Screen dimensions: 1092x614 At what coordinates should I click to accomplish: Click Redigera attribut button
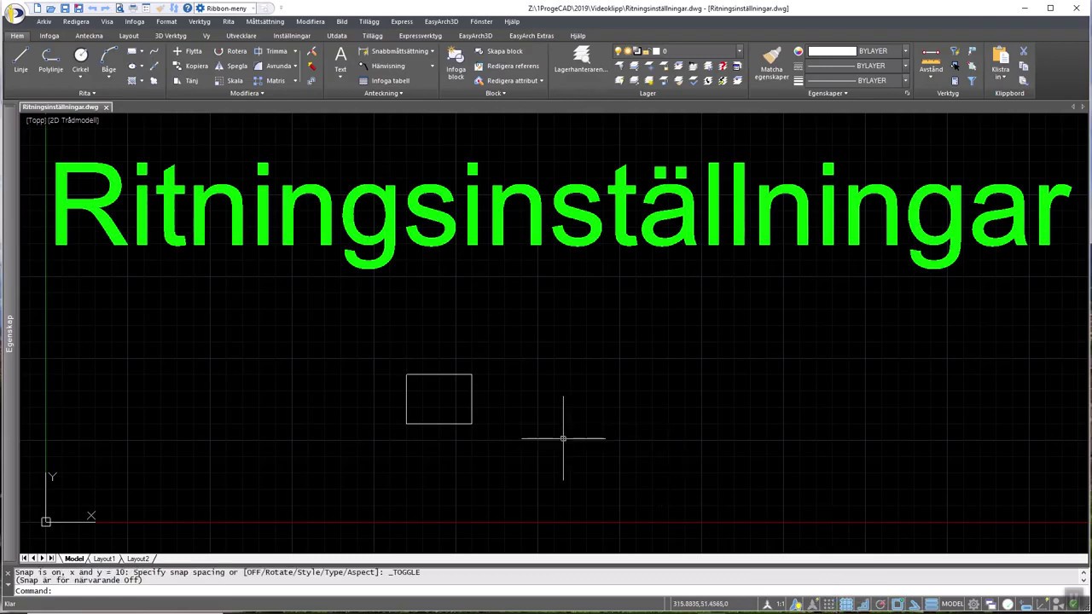508,81
